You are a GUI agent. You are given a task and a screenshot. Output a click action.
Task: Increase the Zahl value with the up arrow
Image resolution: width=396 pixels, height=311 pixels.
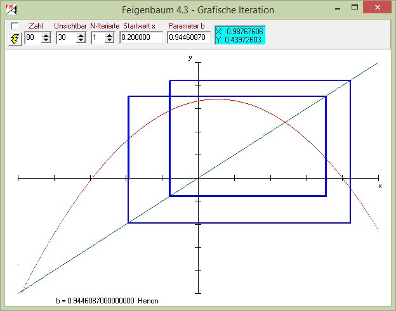[46, 35]
